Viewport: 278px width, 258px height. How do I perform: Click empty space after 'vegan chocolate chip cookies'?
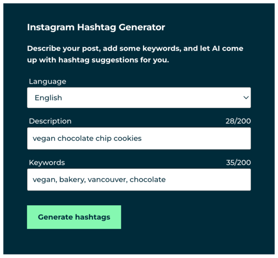click(x=195, y=138)
